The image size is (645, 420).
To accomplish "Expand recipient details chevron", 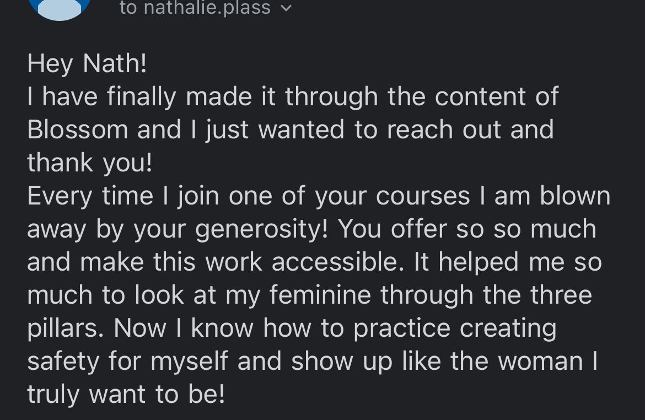I will click(x=286, y=8).
